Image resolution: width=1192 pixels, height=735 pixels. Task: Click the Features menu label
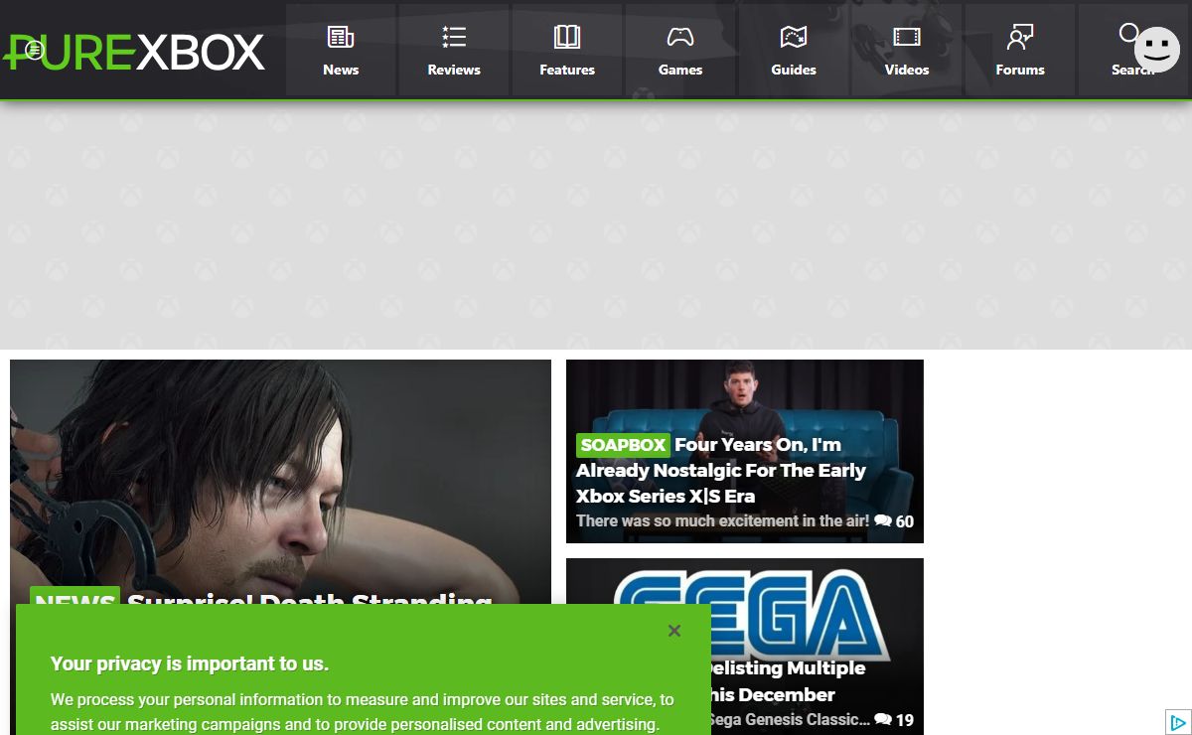coord(567,70)
